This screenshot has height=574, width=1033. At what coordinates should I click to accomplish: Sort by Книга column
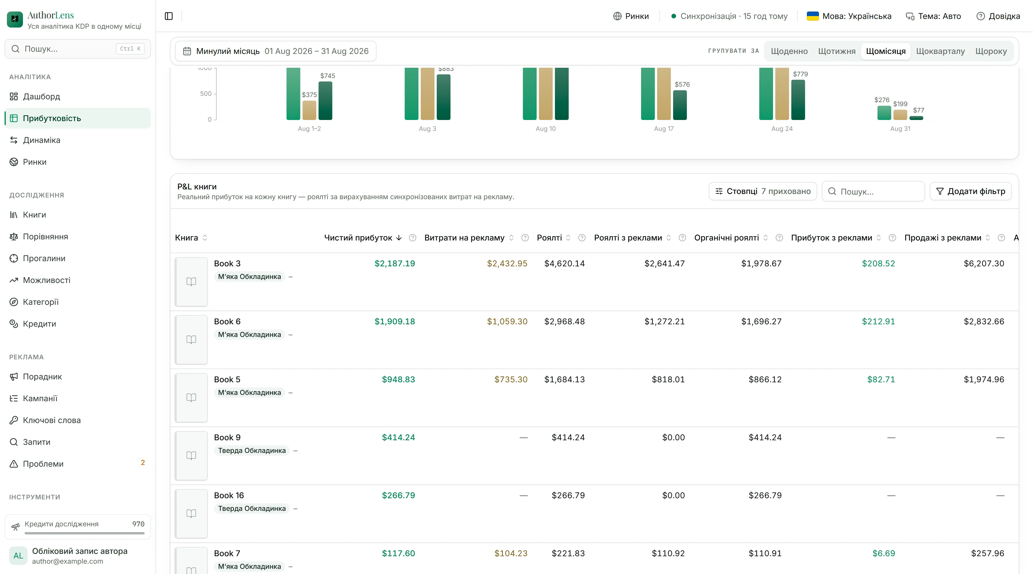191,237
